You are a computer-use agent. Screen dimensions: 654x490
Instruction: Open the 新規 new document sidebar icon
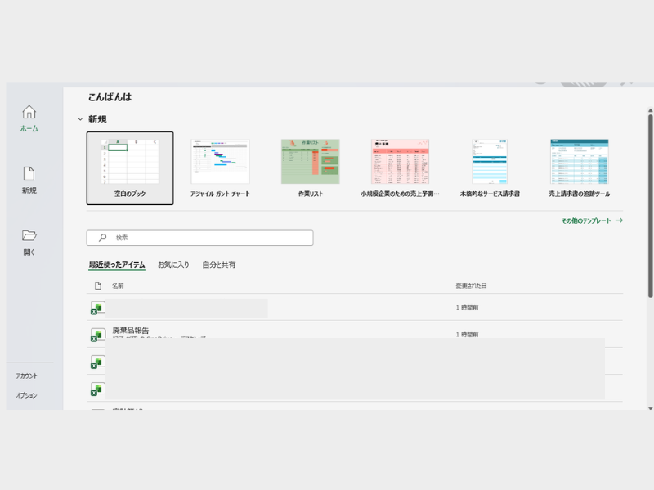(x=29, y=174)
